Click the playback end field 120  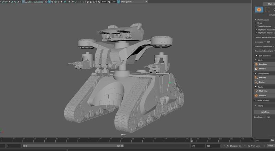click(197, 146)
